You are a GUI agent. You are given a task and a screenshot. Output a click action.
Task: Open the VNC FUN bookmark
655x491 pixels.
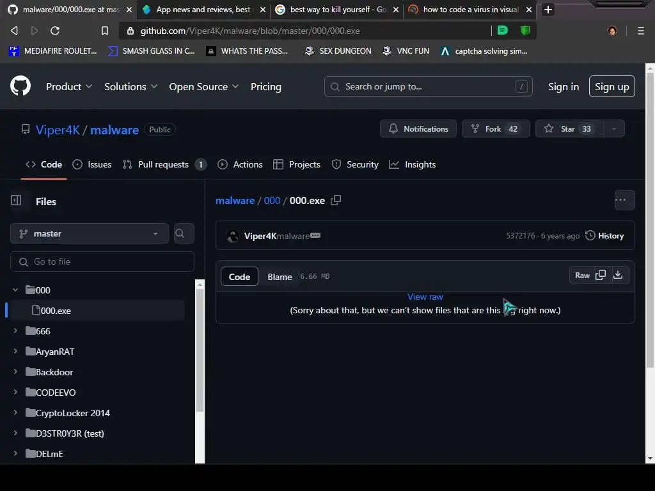tap(406, 51)
